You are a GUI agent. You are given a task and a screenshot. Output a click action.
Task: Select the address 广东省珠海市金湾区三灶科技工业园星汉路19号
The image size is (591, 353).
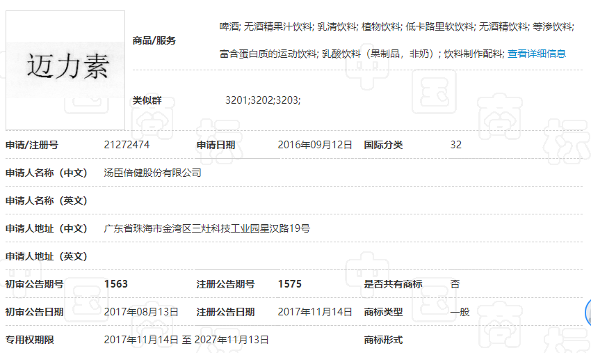[x=207, y=228]
